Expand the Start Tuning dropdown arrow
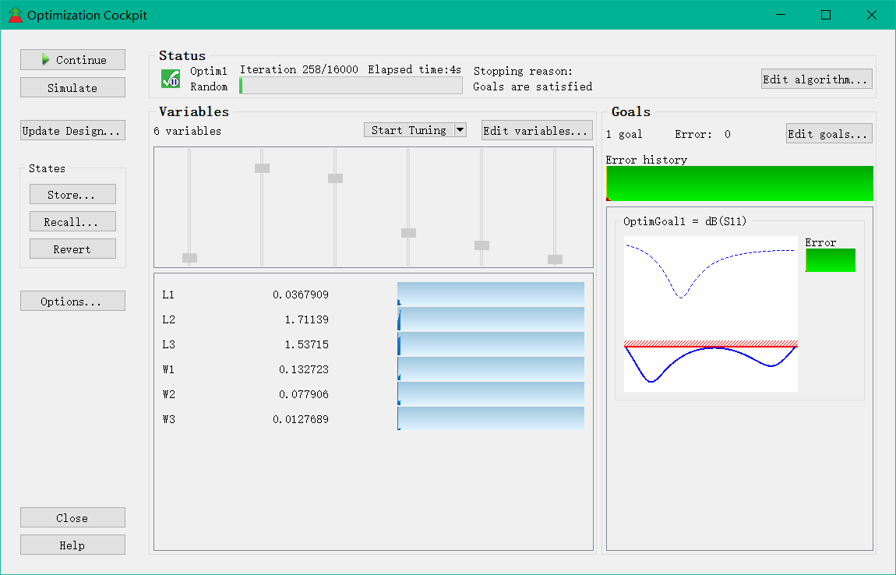 (460, 130)
